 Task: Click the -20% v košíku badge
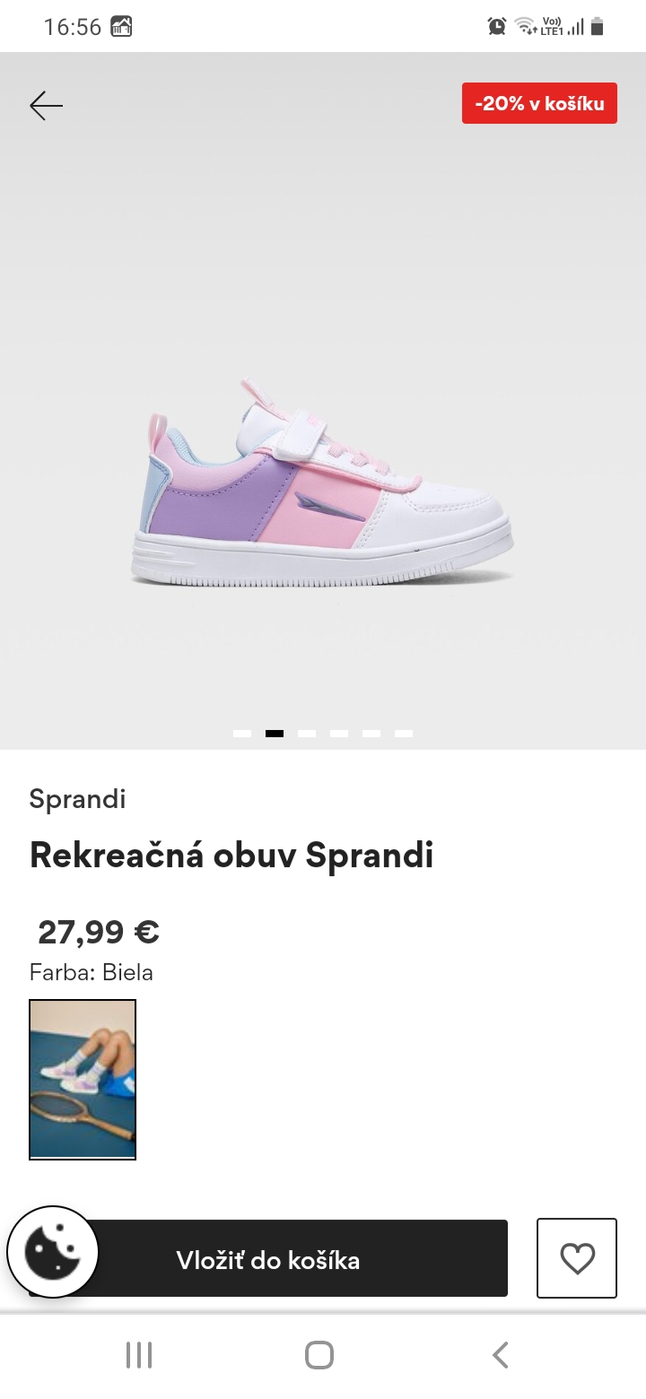tap(539, 103)
